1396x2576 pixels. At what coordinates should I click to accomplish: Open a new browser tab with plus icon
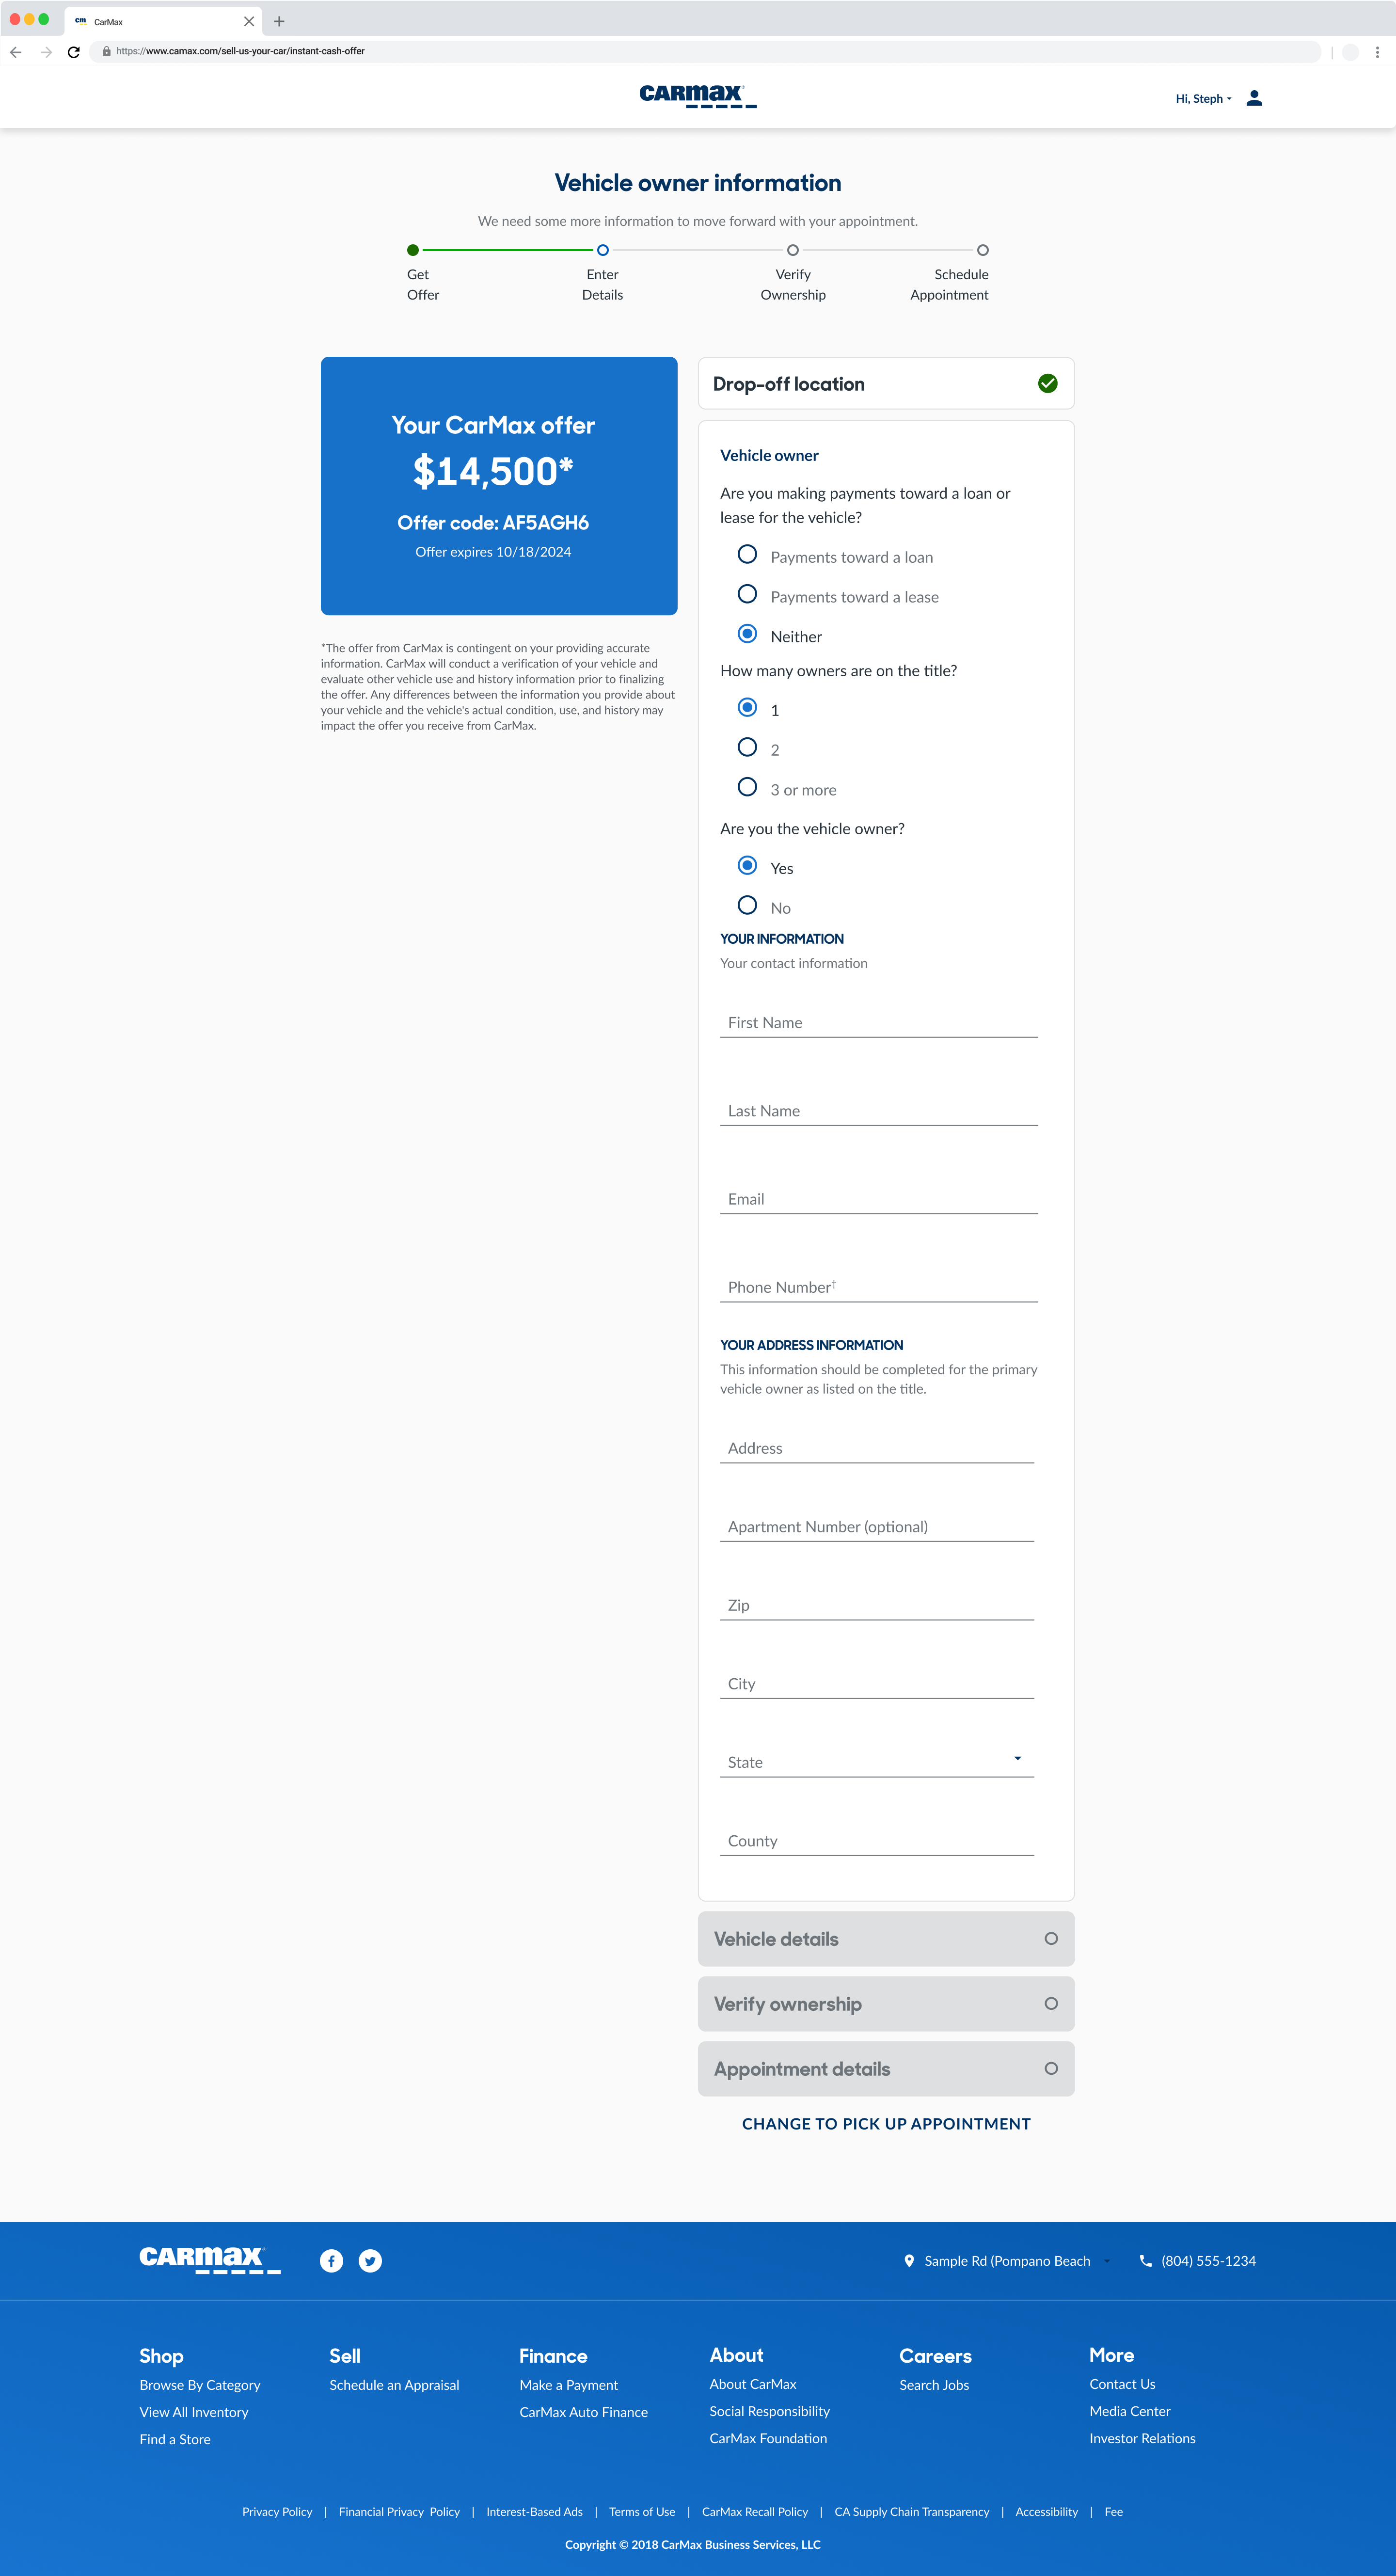(x=279, y=21)
